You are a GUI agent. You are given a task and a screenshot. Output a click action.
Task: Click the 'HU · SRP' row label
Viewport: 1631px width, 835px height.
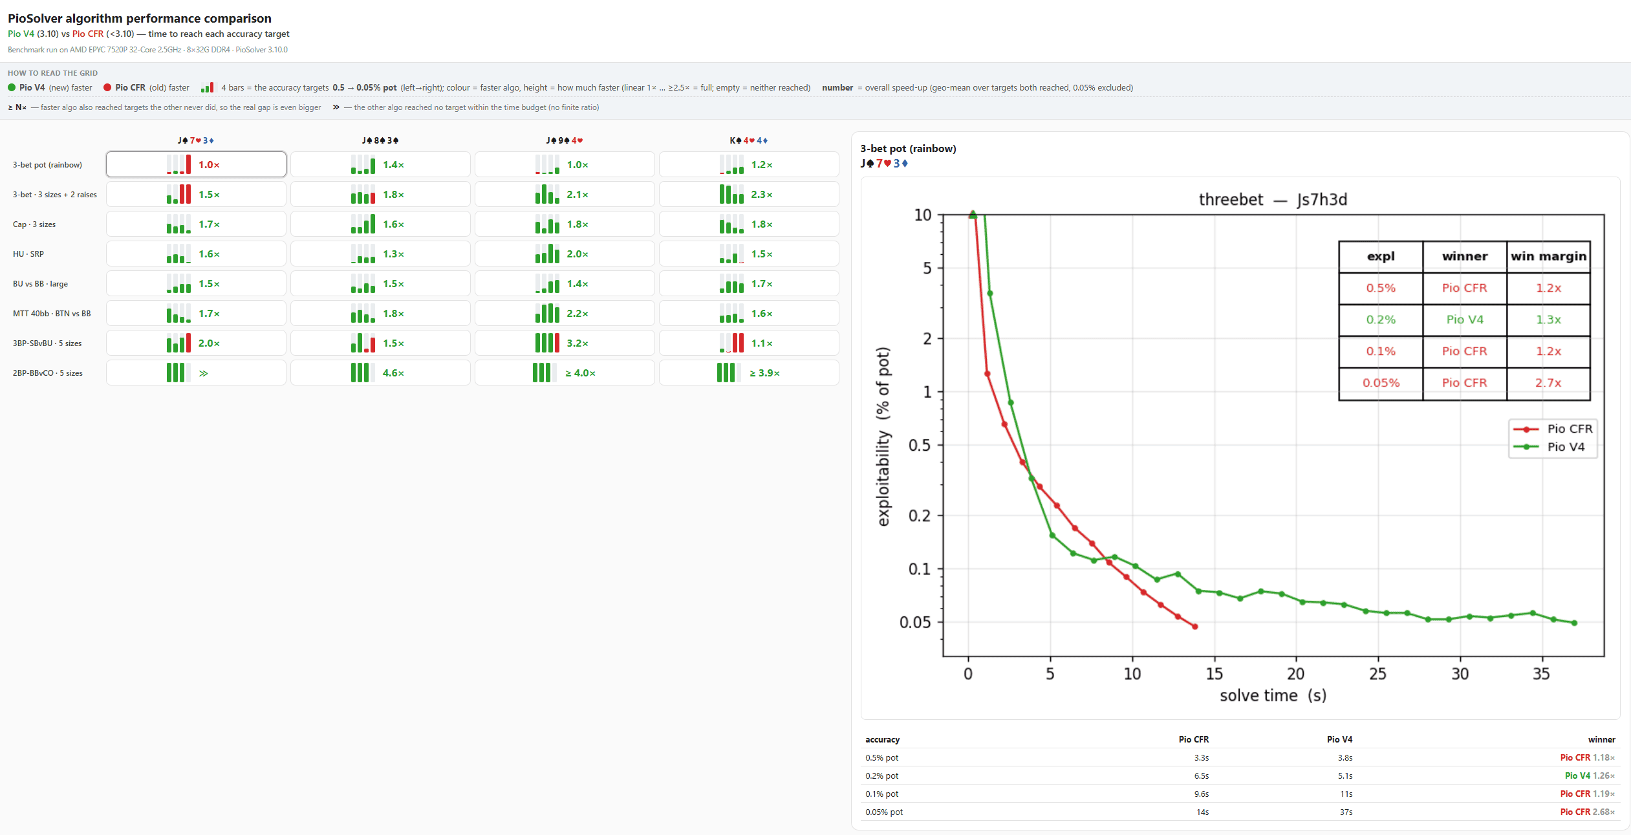[x=28, y=254]
